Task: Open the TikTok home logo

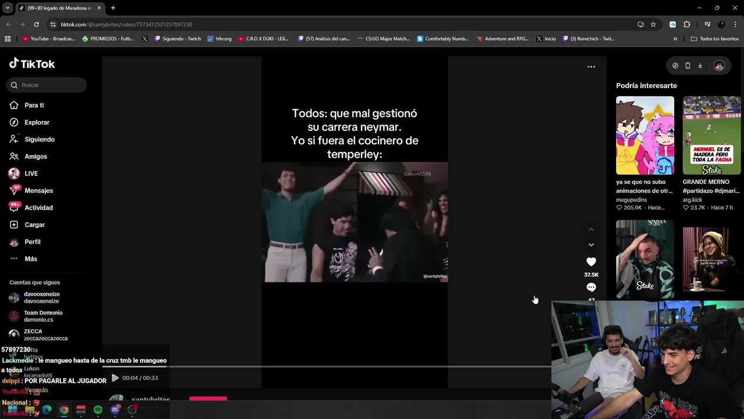Action: [x=32, y=63]
